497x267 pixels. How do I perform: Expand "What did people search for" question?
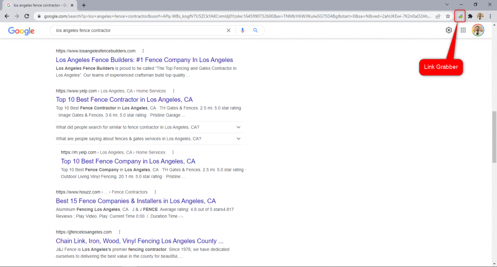tap(238, 127)
